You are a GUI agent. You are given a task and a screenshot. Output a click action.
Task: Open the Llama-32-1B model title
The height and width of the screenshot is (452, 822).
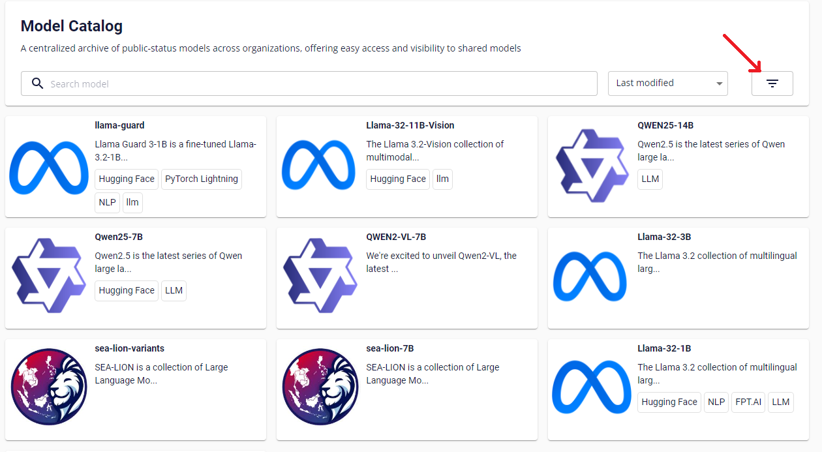(664, 348)
